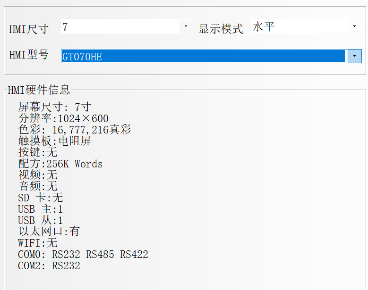
Task: Expand the HMI型号 dropdown arrow
Action: tap(354, 56)
